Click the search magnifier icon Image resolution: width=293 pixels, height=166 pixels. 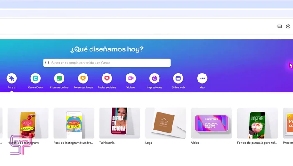(47, 63)
